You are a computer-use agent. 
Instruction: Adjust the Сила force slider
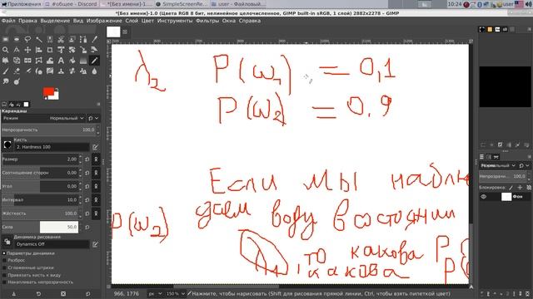pos(40,227)
